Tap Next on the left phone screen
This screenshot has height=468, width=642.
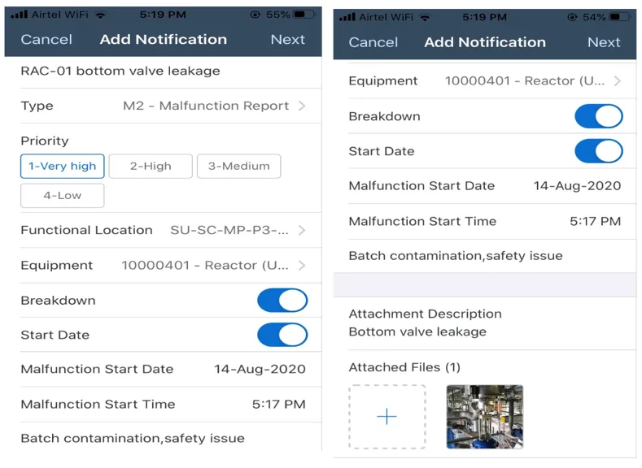point(287,40)
